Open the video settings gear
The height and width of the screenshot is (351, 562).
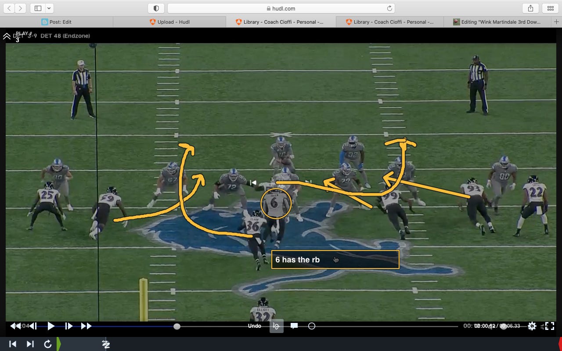tap(532, 326)
